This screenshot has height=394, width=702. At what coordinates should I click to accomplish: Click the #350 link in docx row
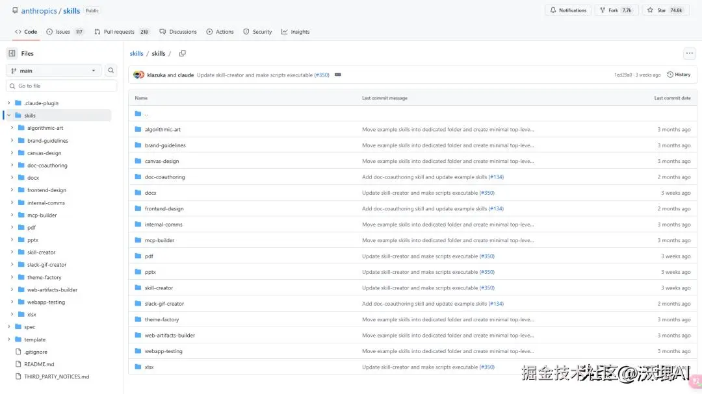point(487,193)
